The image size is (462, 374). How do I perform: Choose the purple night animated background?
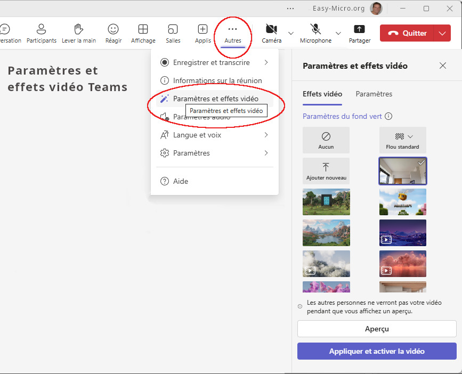click(x=402, y=233)
